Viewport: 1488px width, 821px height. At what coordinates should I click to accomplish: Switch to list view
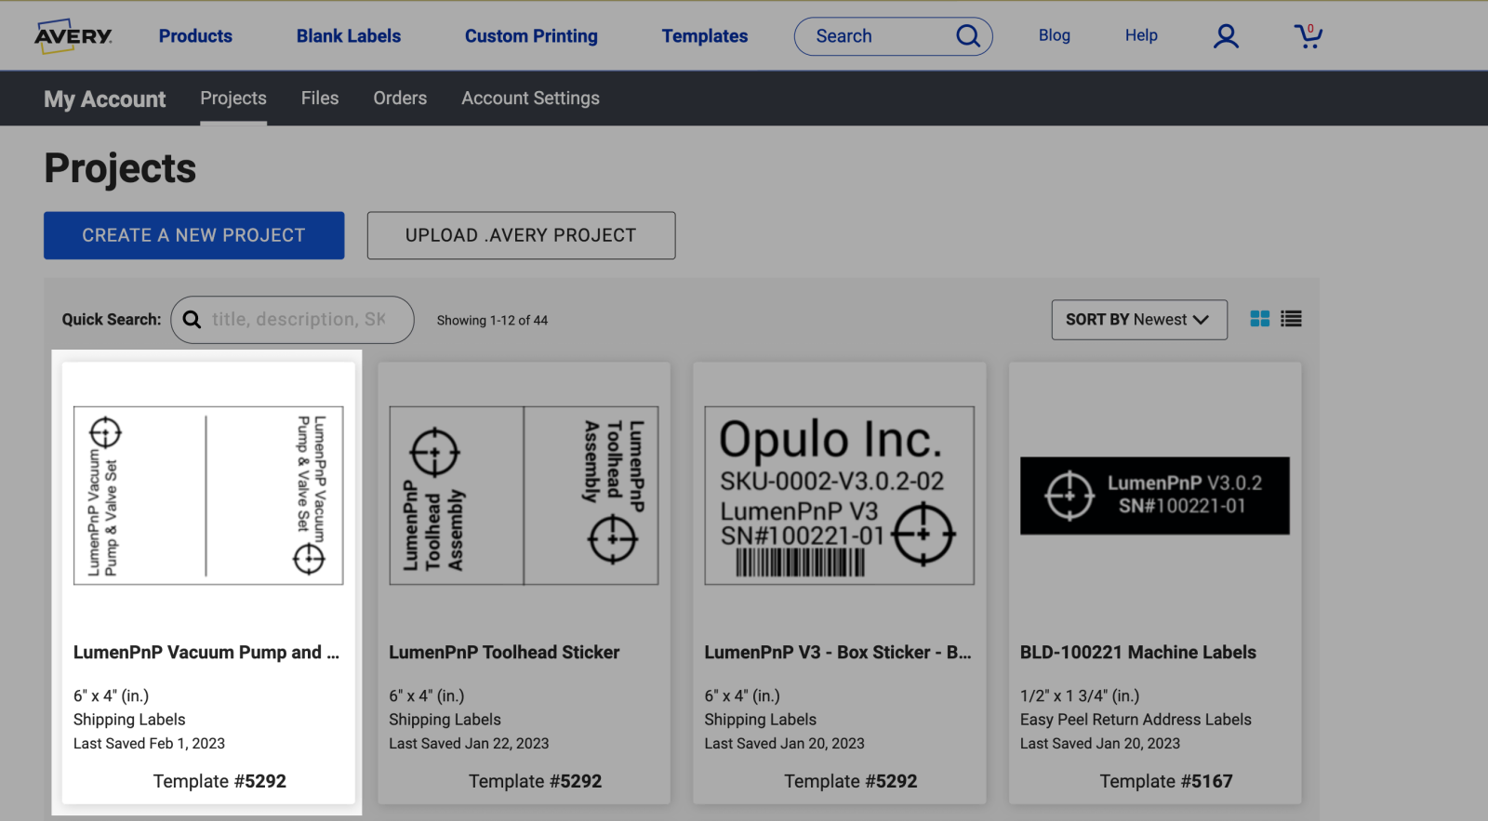[1291, 319]
